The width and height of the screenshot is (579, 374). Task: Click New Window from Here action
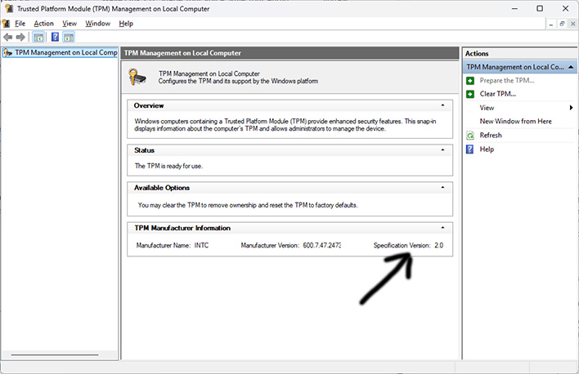[515, 122]
